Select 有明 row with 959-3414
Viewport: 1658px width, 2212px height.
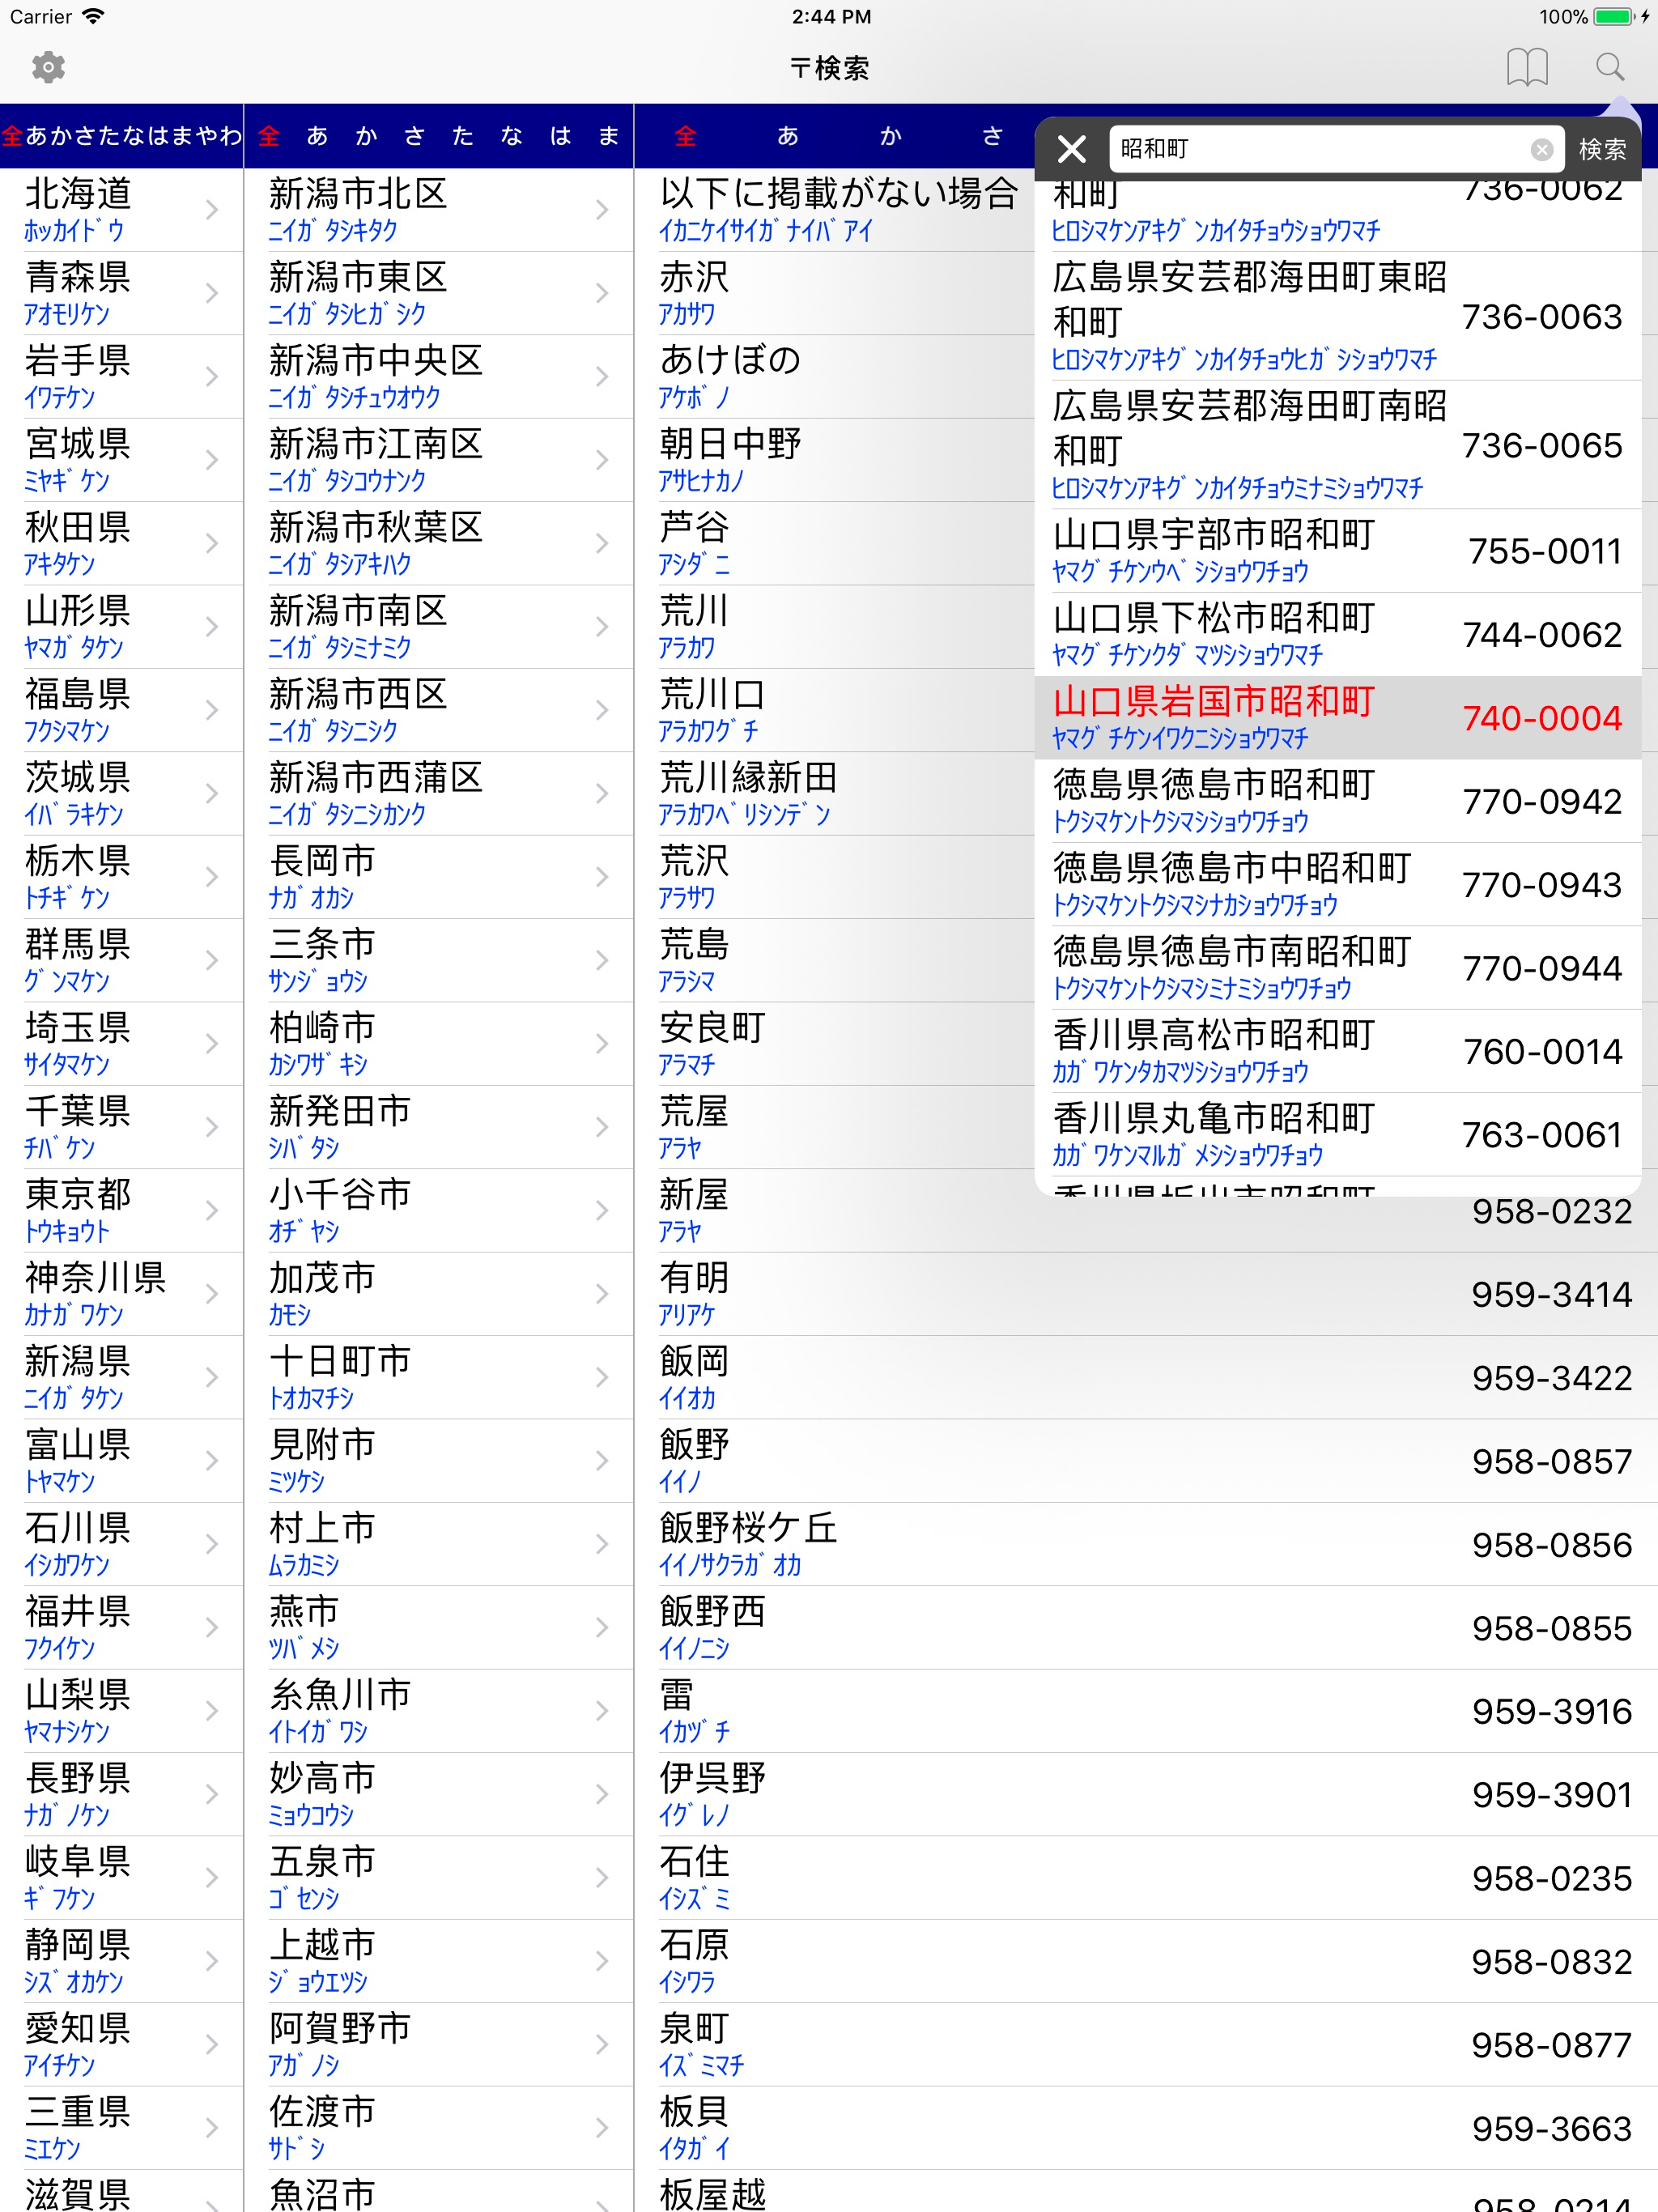[1146, 1294]
